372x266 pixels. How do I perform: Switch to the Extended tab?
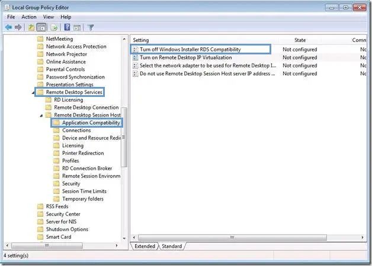click(145, 246)
